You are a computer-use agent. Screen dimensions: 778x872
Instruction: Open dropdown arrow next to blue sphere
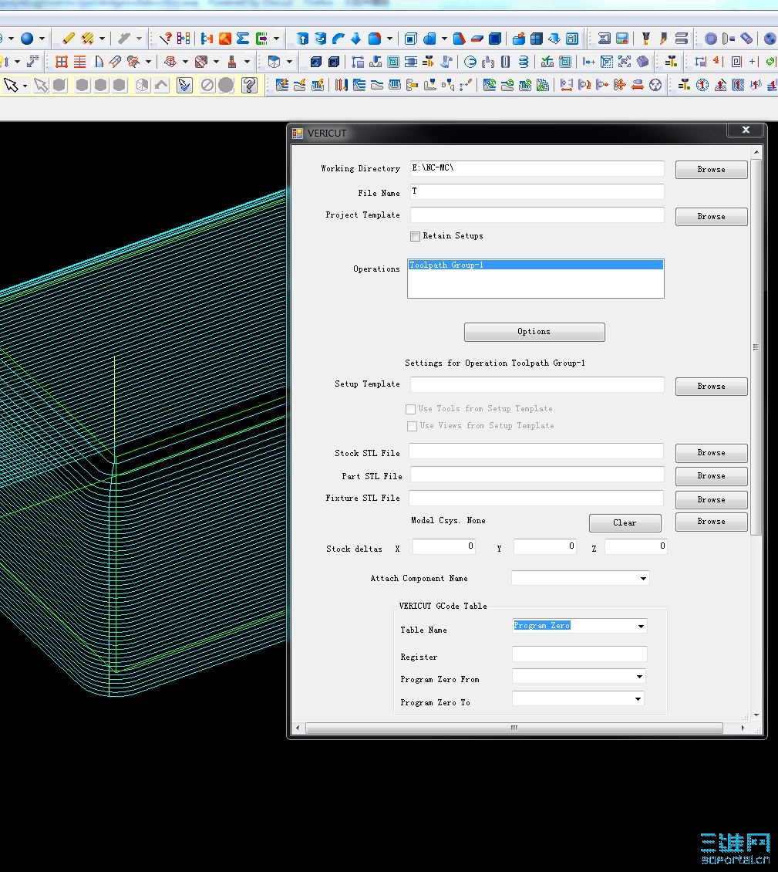coord(42,39)
